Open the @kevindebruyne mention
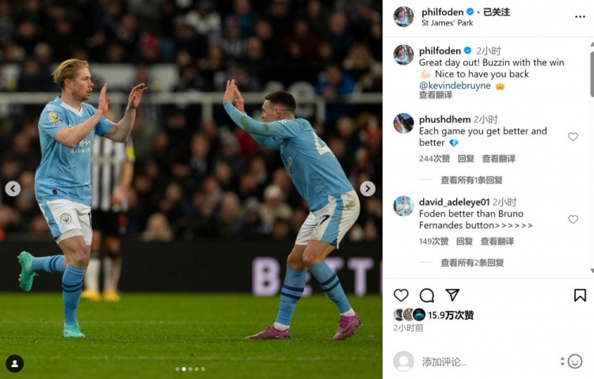This screenshot has height=379, width=594. (x=455, y=85)
